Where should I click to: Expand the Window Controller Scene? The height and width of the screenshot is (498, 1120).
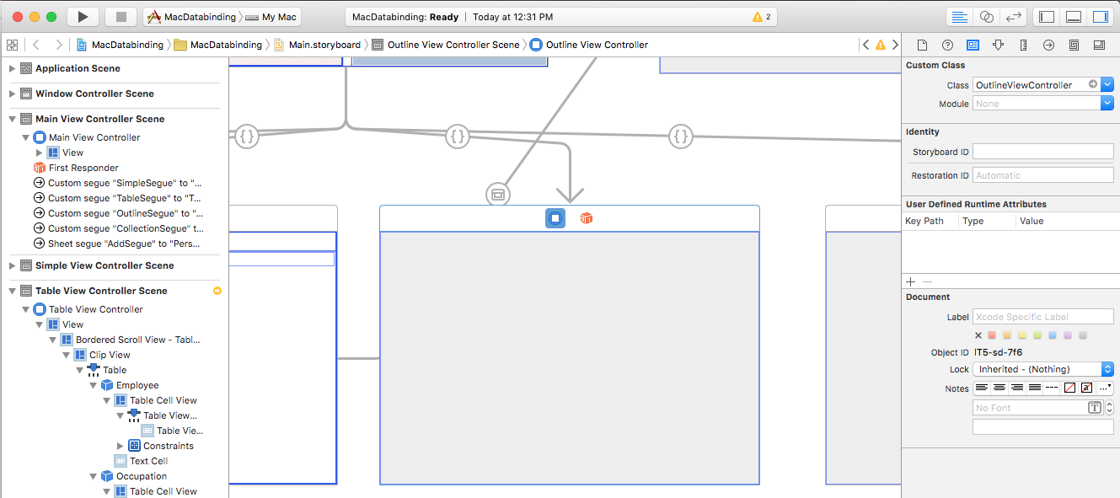coord(13,94)
